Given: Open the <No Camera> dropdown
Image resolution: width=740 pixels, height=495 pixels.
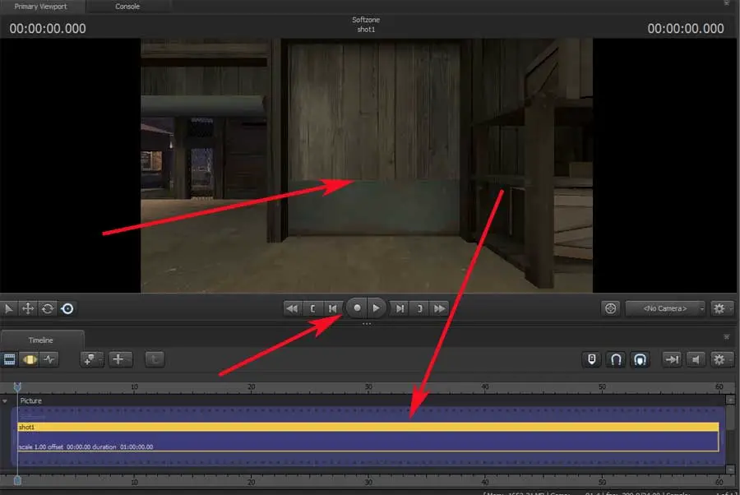Looking at the screenshot, I should click(x=664, y=308).
